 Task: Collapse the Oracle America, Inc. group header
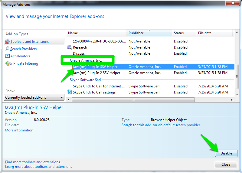tap(86, 60)
